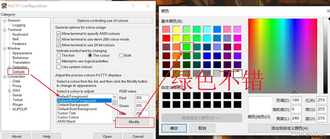Toggle Allow terminal to specify ANSI colours
Screen dimensions: 330x139
point(59,34)
